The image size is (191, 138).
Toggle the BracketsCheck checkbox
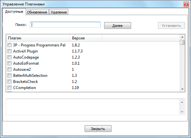[x=9, y=82]
